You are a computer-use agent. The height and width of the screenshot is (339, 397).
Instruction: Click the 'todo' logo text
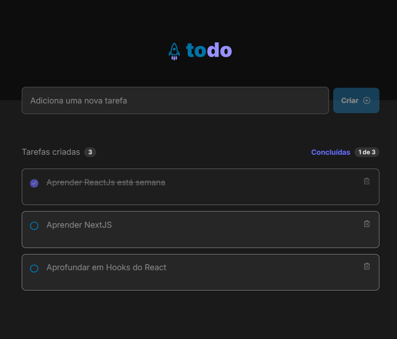pyautogui.click(x=209, y=50)
